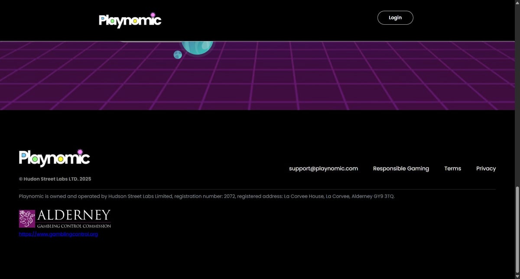The width and height of the screenshot is (520, 279).
Task: Open the Responsible Gaming page
Action: point(401,169)
